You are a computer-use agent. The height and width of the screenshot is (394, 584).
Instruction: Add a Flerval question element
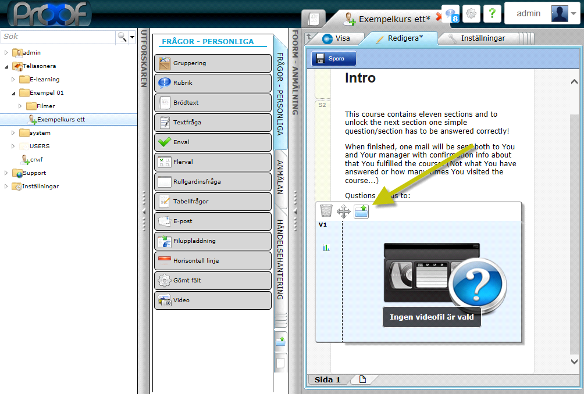click(x=213, y=162)
